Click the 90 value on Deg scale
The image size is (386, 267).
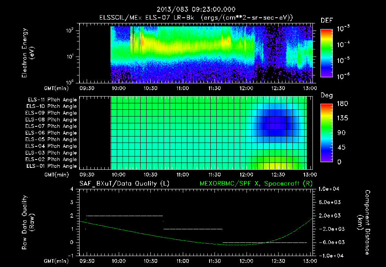[x=342, y=133]
